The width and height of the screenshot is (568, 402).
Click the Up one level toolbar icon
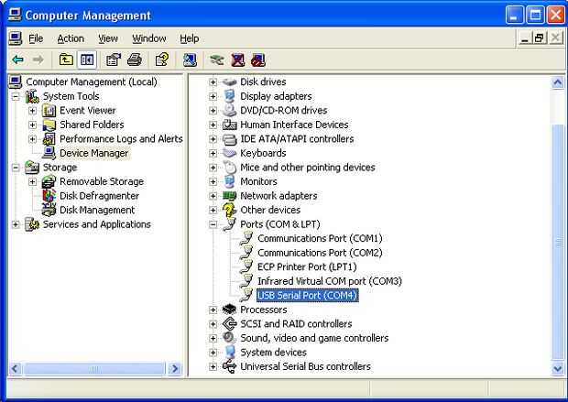tap(66, 60)
